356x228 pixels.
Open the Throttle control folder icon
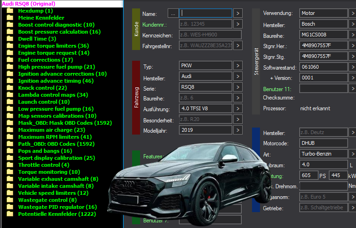(x=10, y=165)
